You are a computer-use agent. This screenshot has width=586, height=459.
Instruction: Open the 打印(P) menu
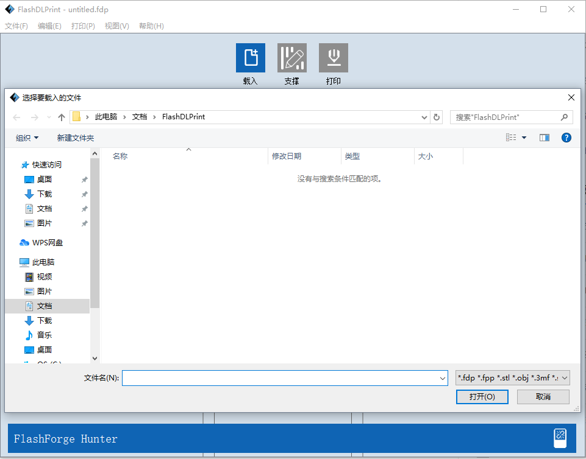point(83,26)
